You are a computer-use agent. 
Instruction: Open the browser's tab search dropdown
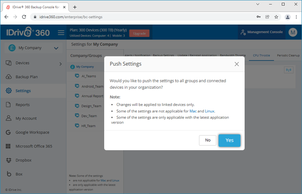click(258, 4)
